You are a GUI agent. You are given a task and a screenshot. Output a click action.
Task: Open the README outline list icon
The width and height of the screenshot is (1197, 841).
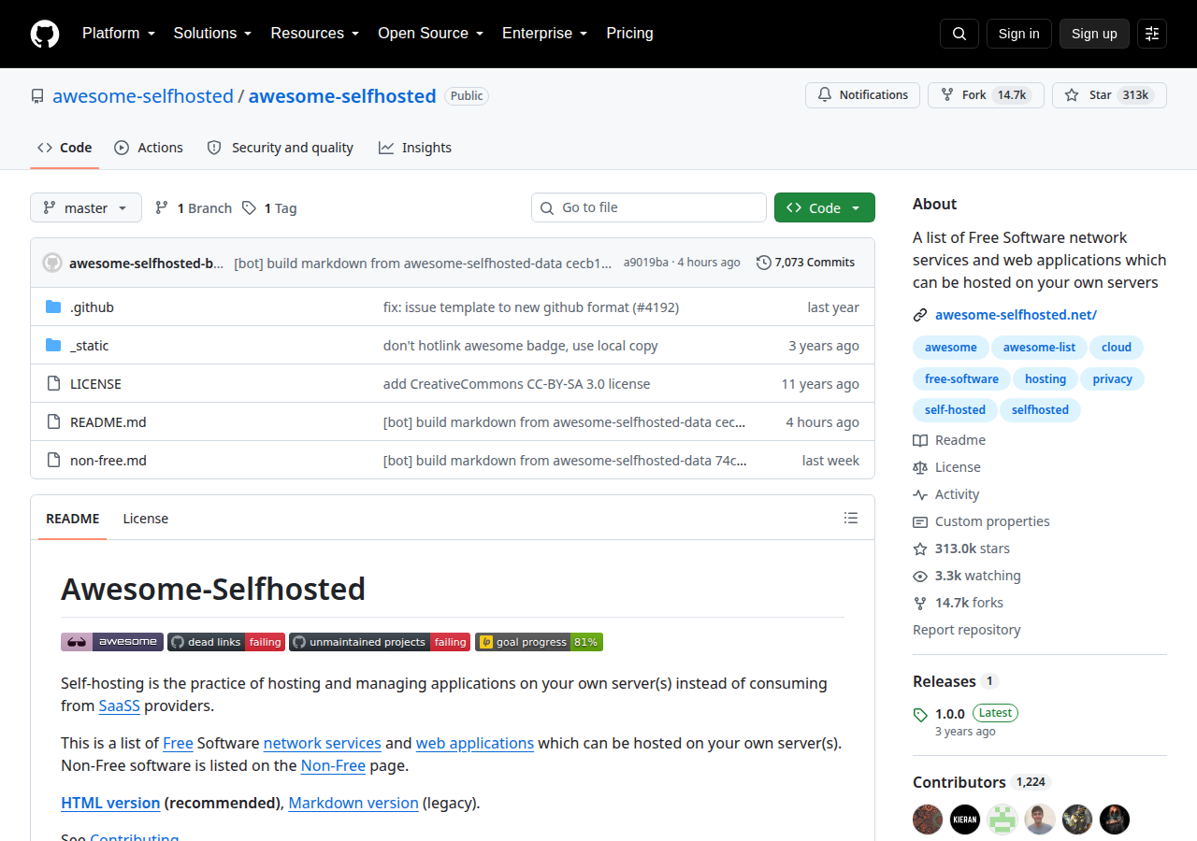[851, 518]
